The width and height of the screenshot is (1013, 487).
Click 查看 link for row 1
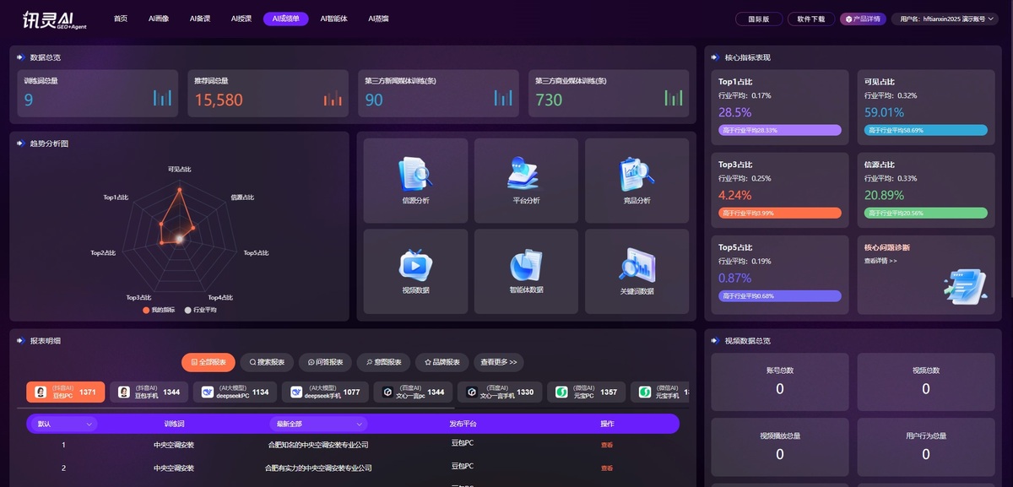click(606, 445)
